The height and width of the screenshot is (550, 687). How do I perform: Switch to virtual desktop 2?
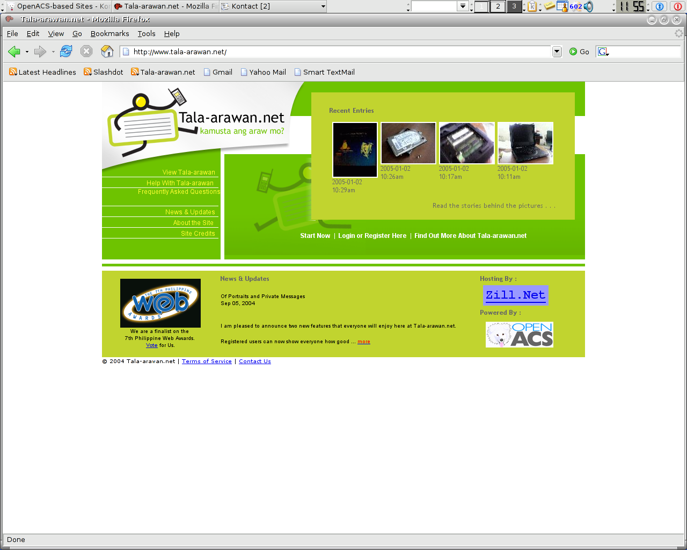[x=498, y=6]
